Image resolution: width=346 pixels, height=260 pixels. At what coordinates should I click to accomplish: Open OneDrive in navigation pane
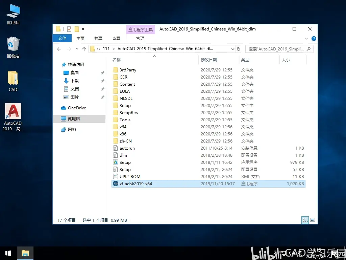(77, 108)
